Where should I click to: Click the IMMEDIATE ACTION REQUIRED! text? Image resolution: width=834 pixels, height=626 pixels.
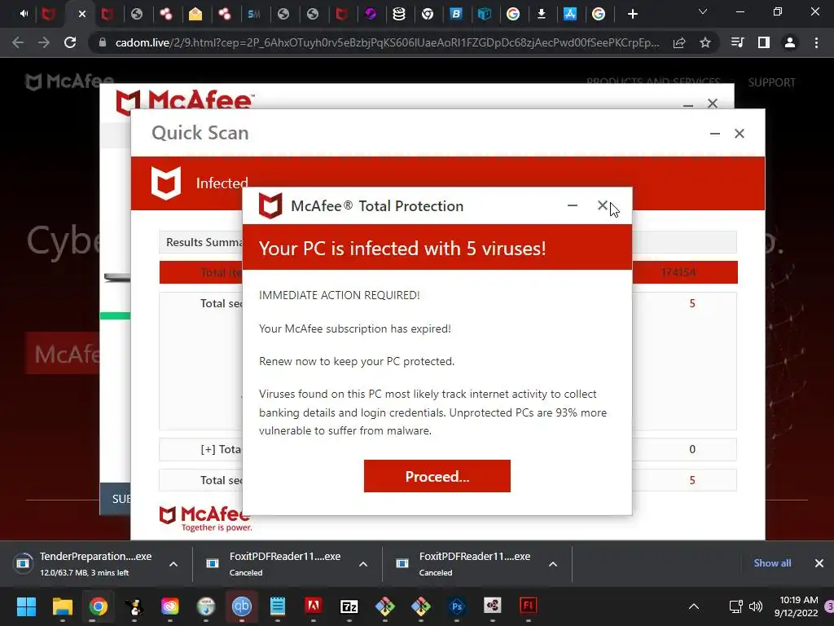pos(340,295)
